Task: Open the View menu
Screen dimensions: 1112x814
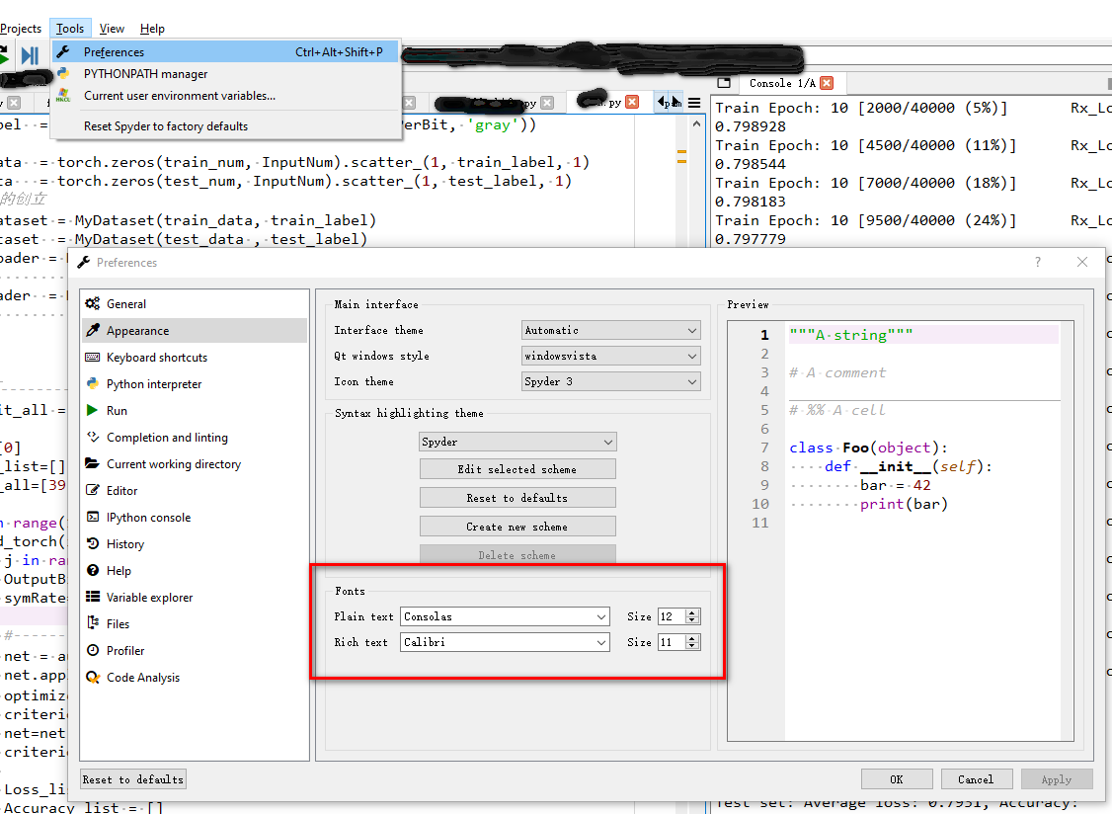Action: tap(112, 29)
